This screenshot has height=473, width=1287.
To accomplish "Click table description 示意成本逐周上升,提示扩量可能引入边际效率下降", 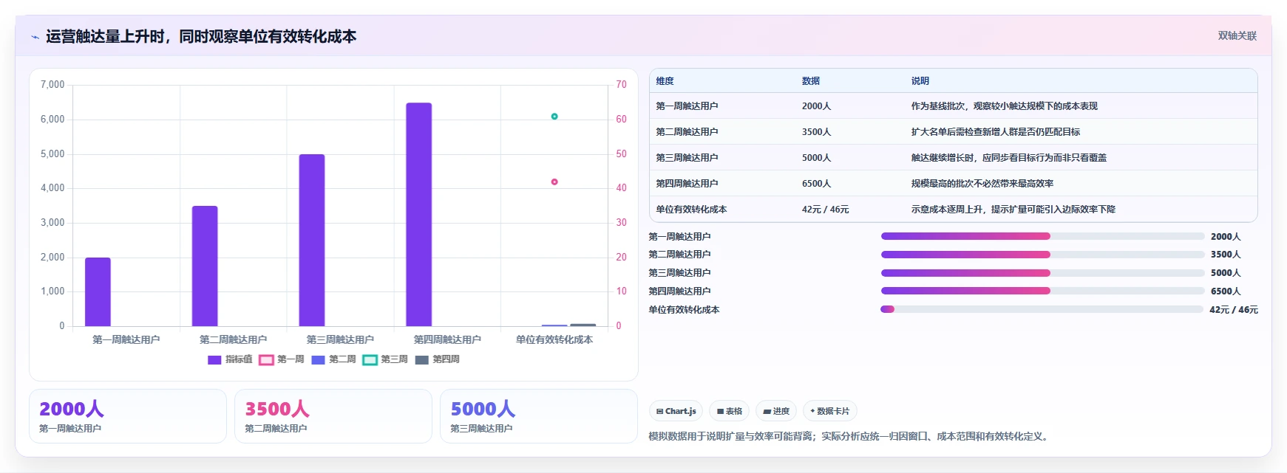I will coord(1013,210).
